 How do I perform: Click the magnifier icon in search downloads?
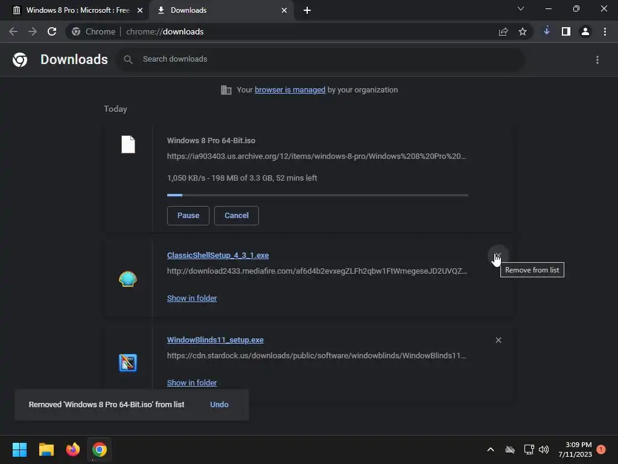pos(128,60)
